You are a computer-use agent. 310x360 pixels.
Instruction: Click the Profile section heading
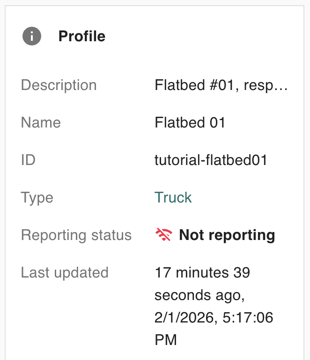point(81,36)
